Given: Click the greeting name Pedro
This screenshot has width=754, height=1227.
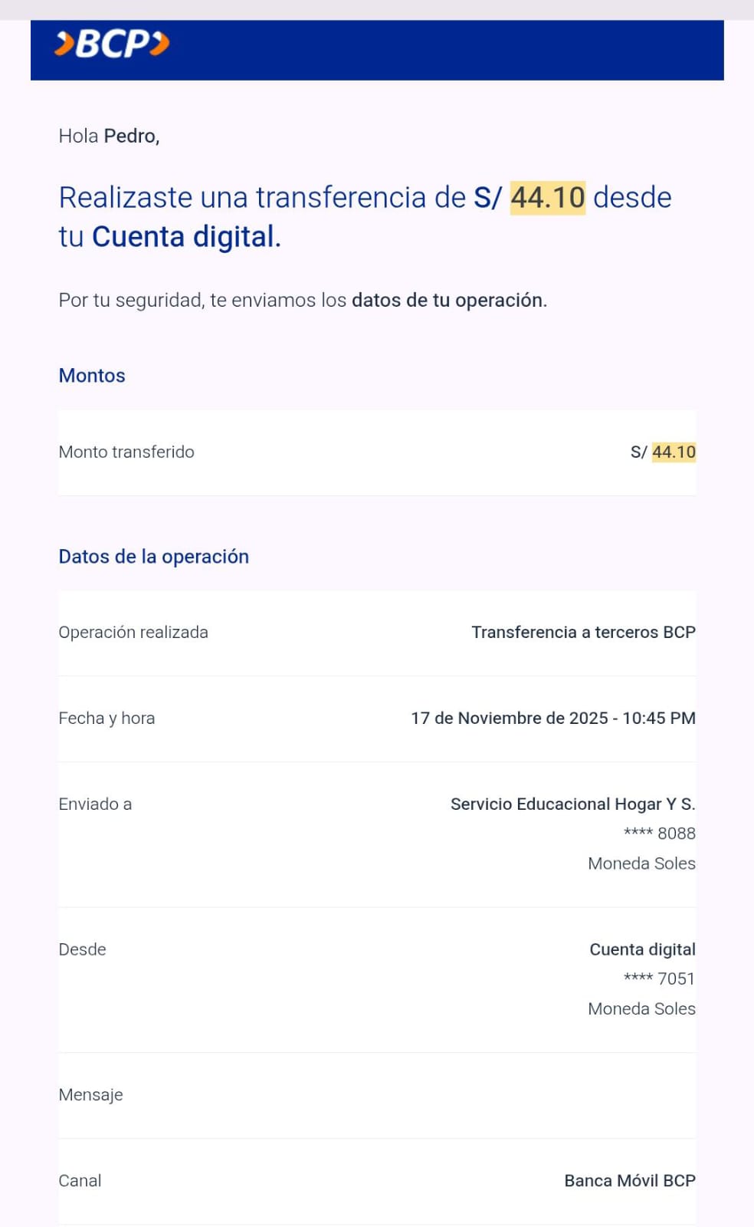Looking at the screenshot, I should coord(131,137).
